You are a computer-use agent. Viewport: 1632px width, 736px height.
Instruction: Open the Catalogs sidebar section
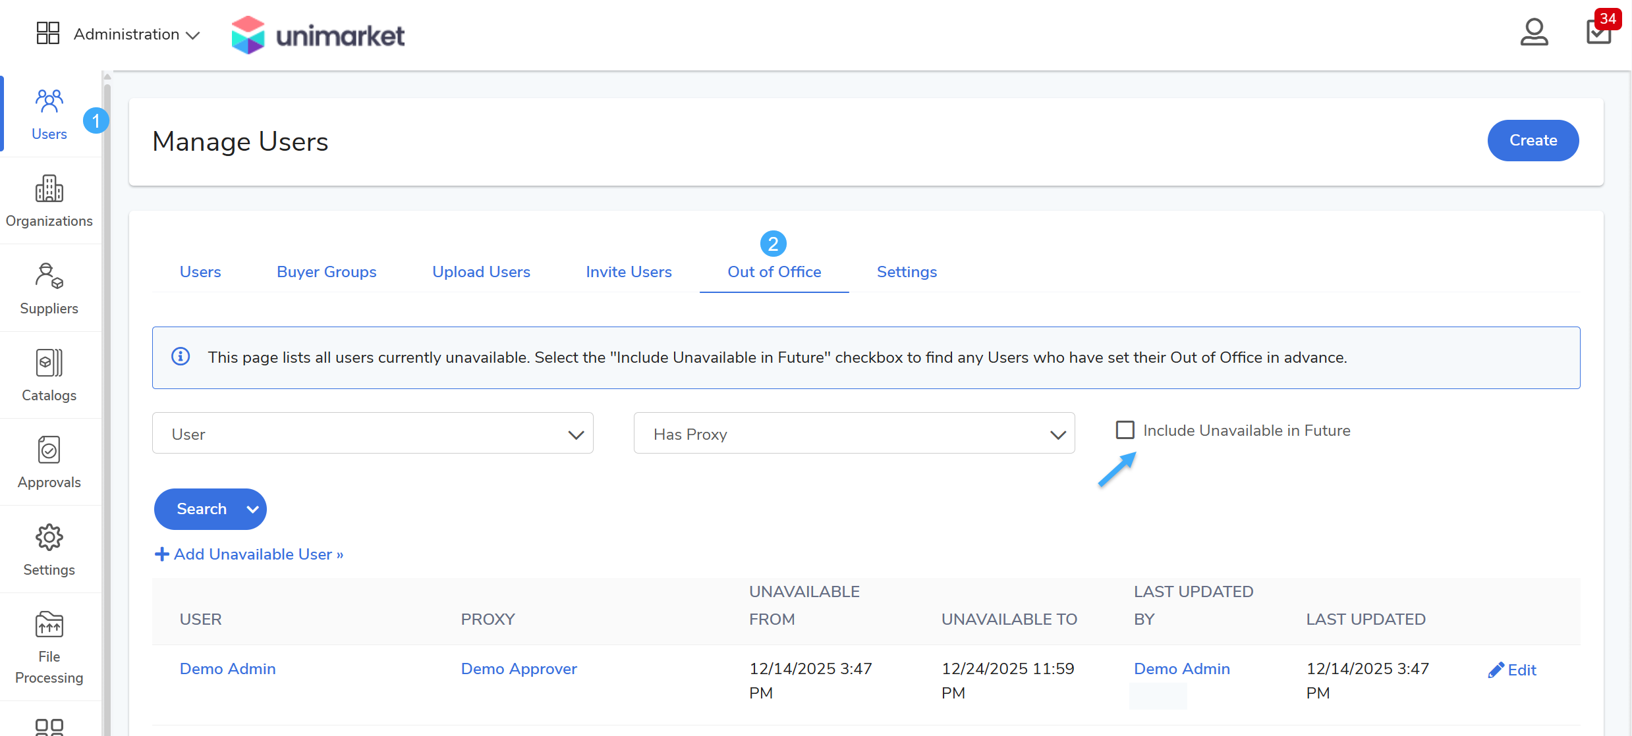click(x=49, y=375)
